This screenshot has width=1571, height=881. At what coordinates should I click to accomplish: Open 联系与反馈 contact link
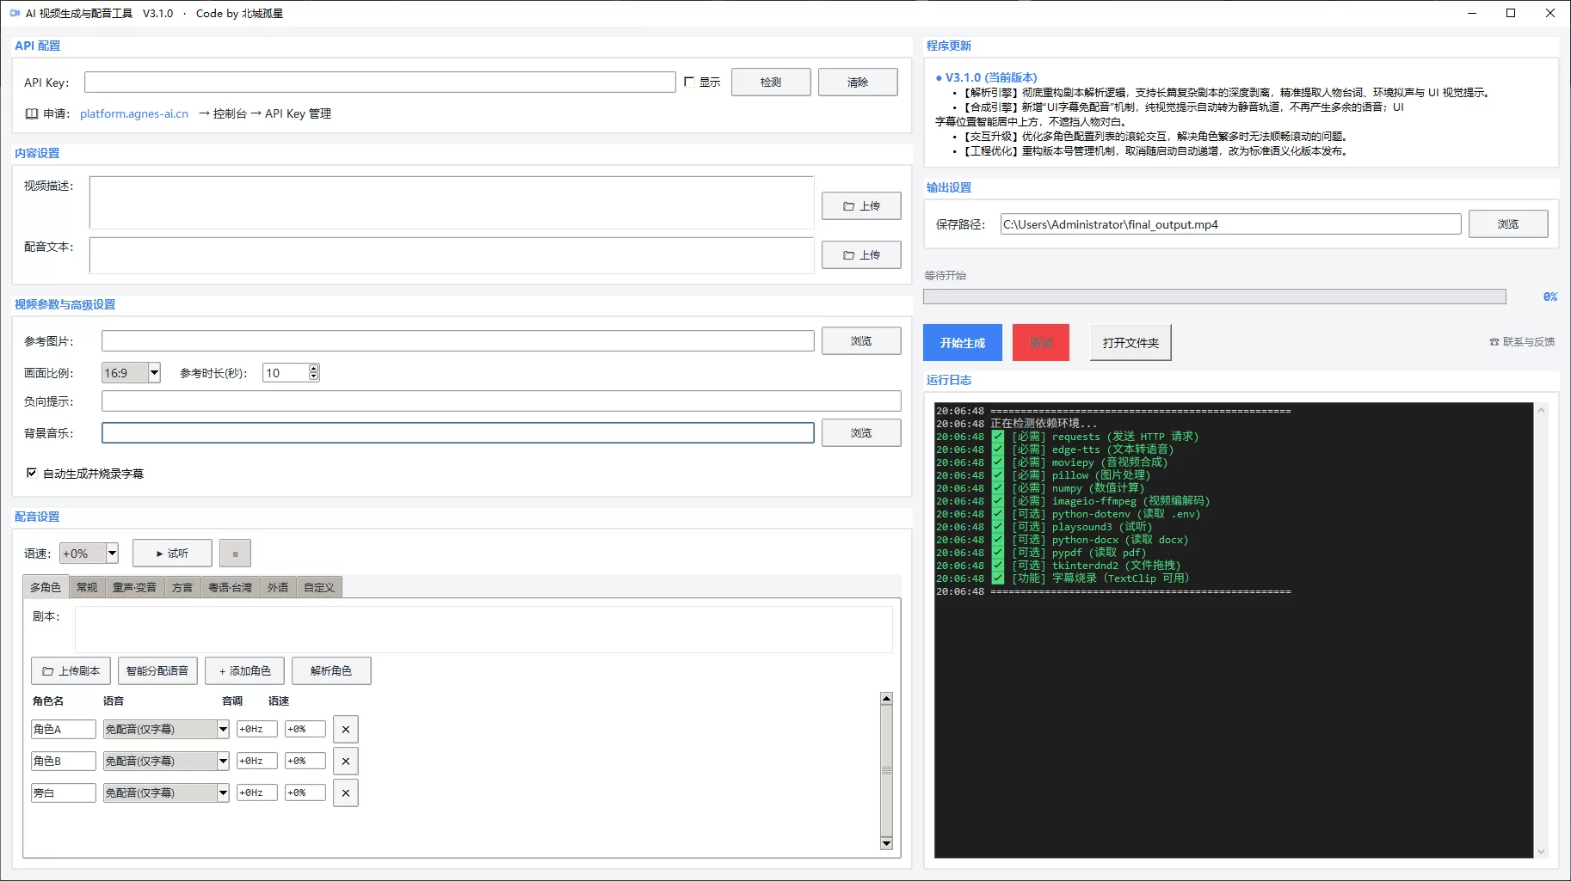[x=1522, y=342]
